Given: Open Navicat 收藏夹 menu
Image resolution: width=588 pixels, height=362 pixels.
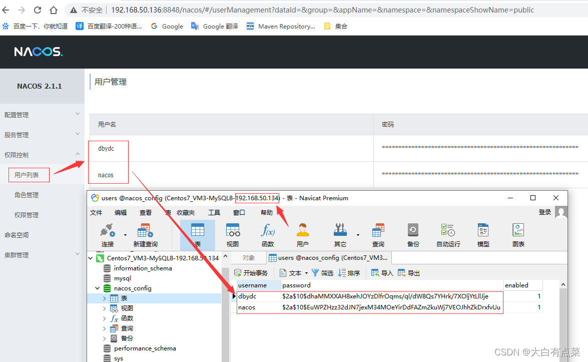Looking at the screenshot, I should (x=186, y=213).
